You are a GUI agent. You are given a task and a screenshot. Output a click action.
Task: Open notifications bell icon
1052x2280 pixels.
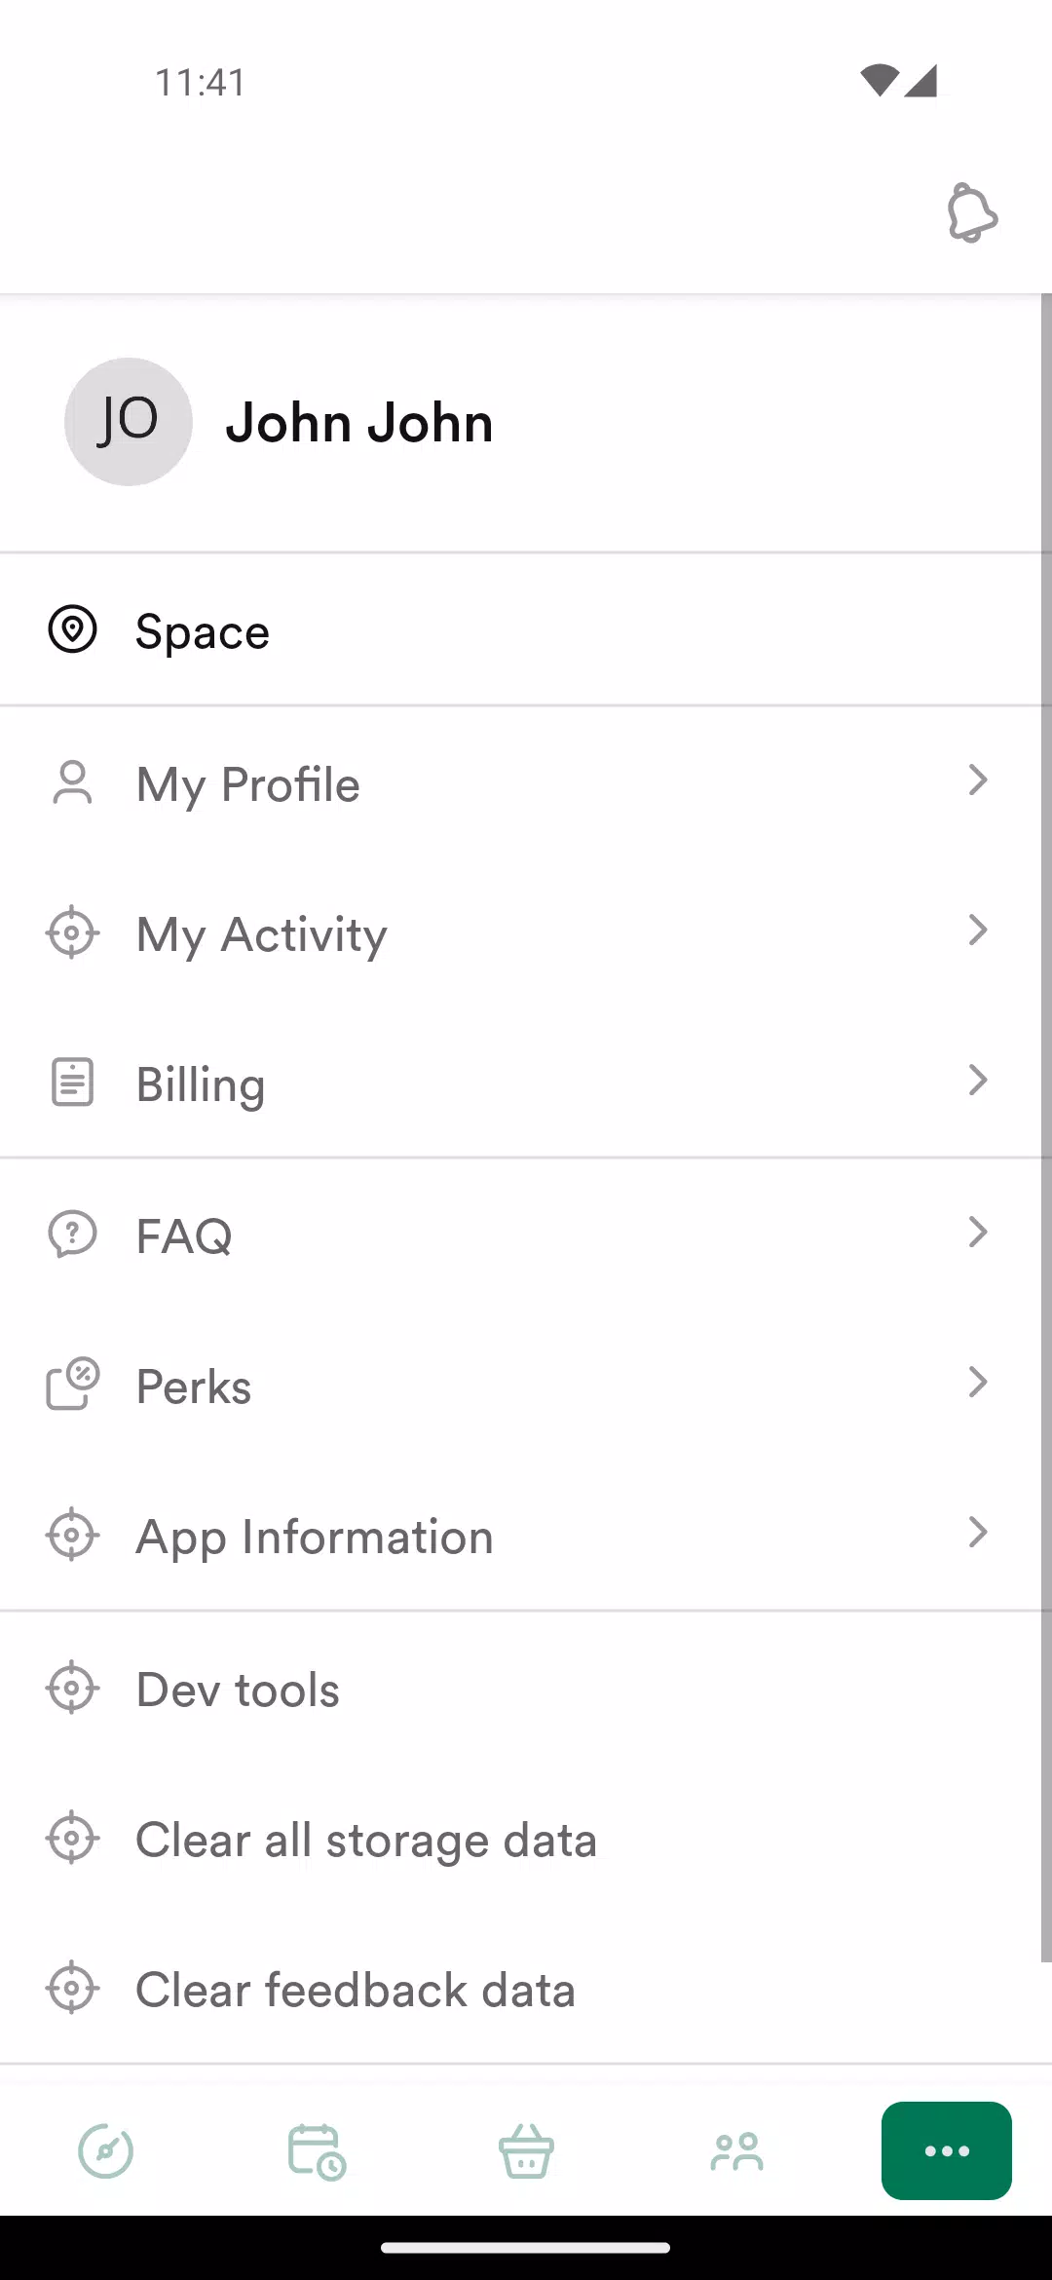(971, 212)
